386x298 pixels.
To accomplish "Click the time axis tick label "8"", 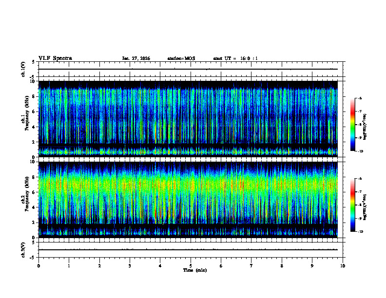I will tap(282, 266).
